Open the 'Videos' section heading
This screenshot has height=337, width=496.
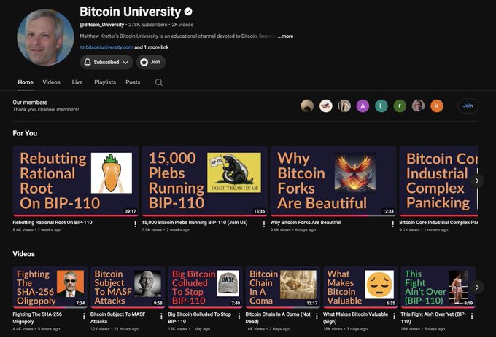[24, 254]
